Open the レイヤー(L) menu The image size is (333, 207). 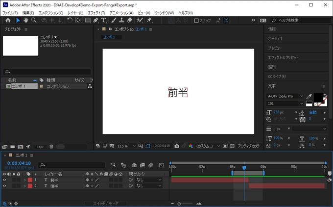(x=75, y=13)
